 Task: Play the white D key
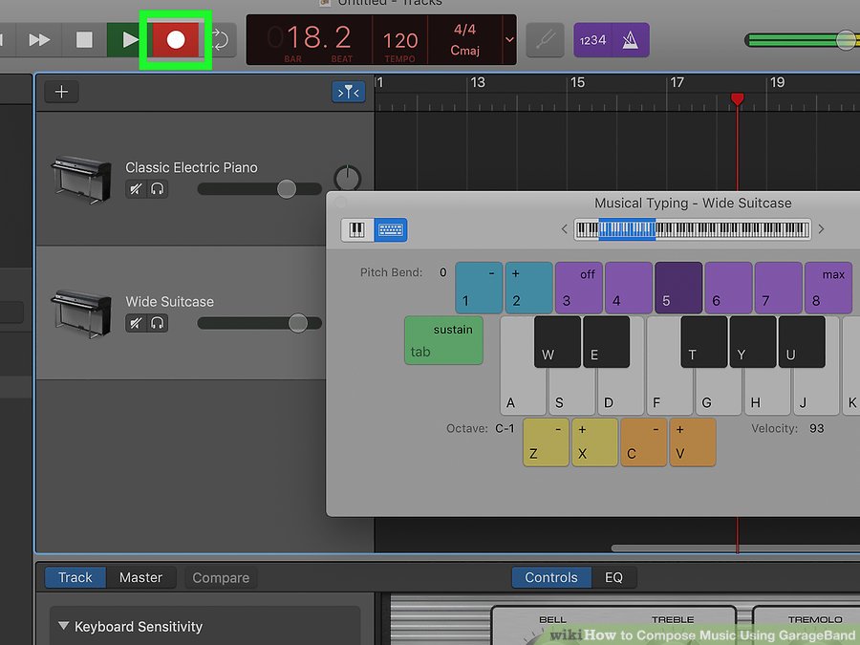coord(620,392)
